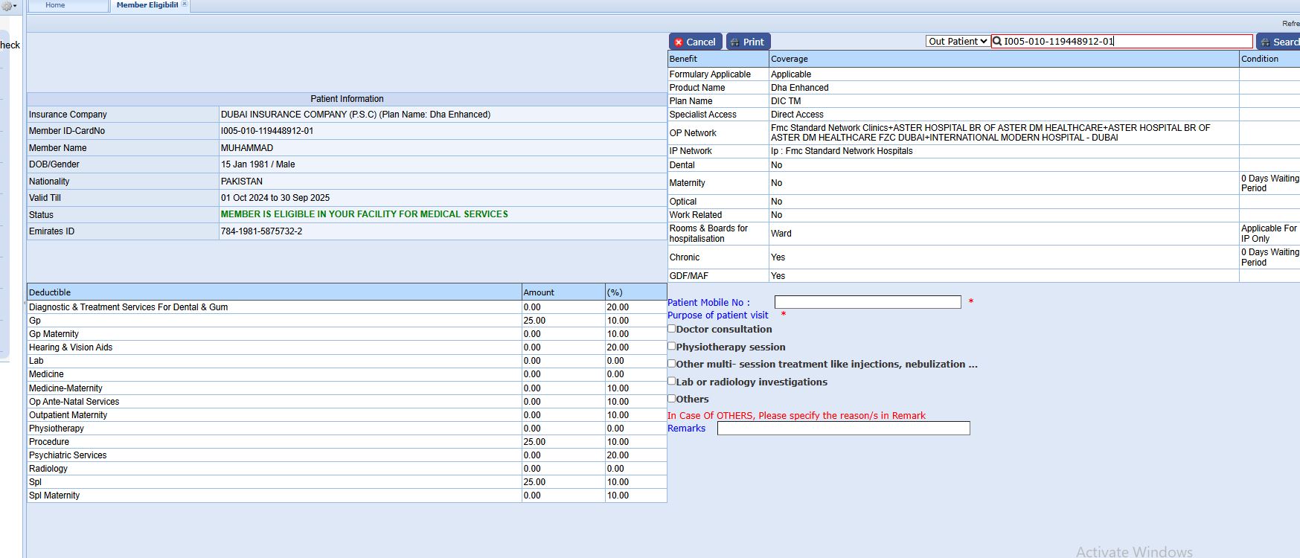The width and height of the screenshot is (1300, 558).
Task: Check Other multi-session treatment checkbox
Action: 672,364
